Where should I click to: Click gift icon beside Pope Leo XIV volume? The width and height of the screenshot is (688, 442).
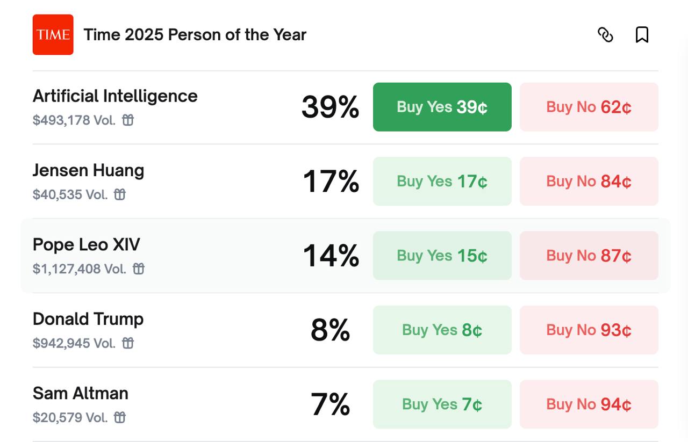pyautogui.click(x=139, y=269)
